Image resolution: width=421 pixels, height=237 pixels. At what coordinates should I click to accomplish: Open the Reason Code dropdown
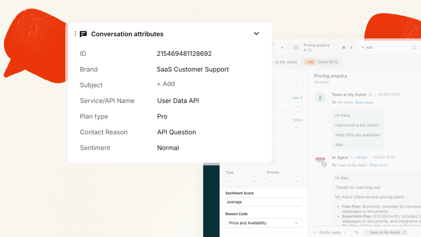(x=264, y=223)
